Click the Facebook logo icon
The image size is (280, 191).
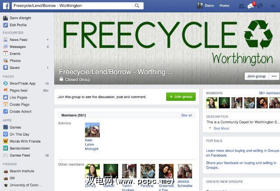[x=6, y=6]
